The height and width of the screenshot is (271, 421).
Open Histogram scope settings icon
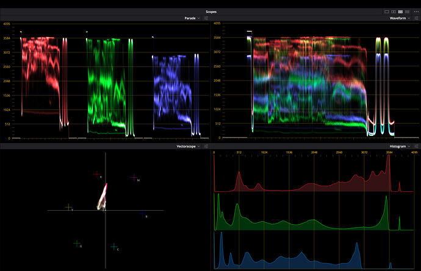(x=416, y=147)
